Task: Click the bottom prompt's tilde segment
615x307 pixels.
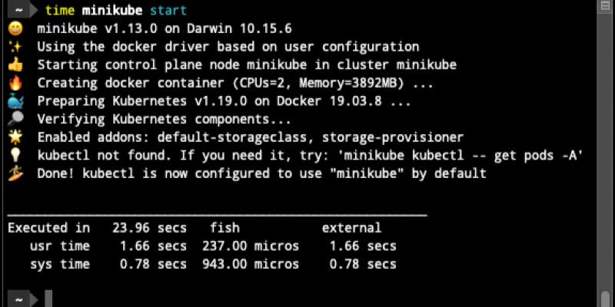Action: 17,299
